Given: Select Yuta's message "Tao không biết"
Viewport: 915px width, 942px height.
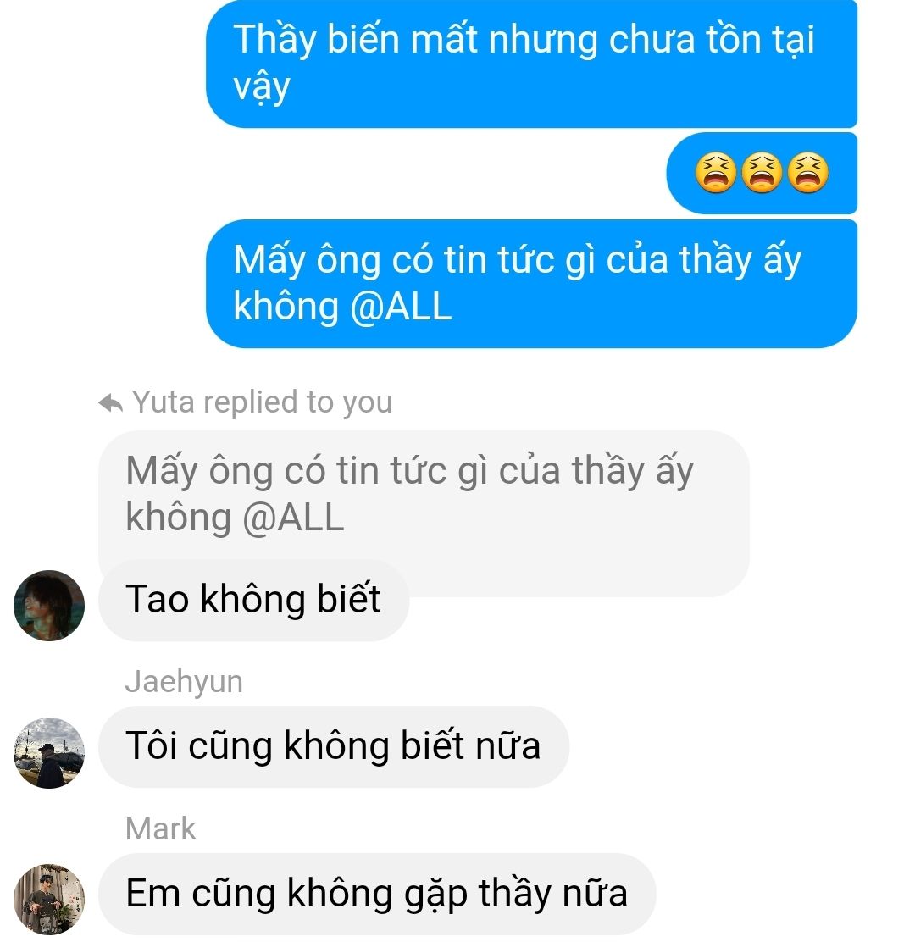Looking at the screenshot, I should [x=253, y=600].
